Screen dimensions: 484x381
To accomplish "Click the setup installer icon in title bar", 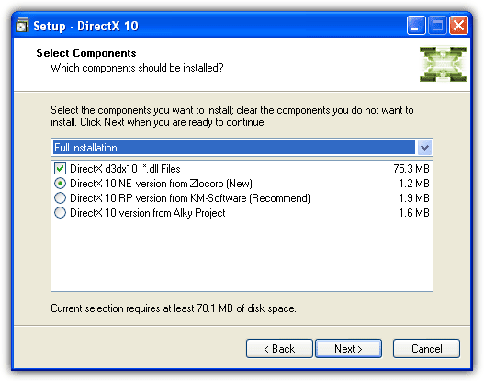I will (22, 26).
